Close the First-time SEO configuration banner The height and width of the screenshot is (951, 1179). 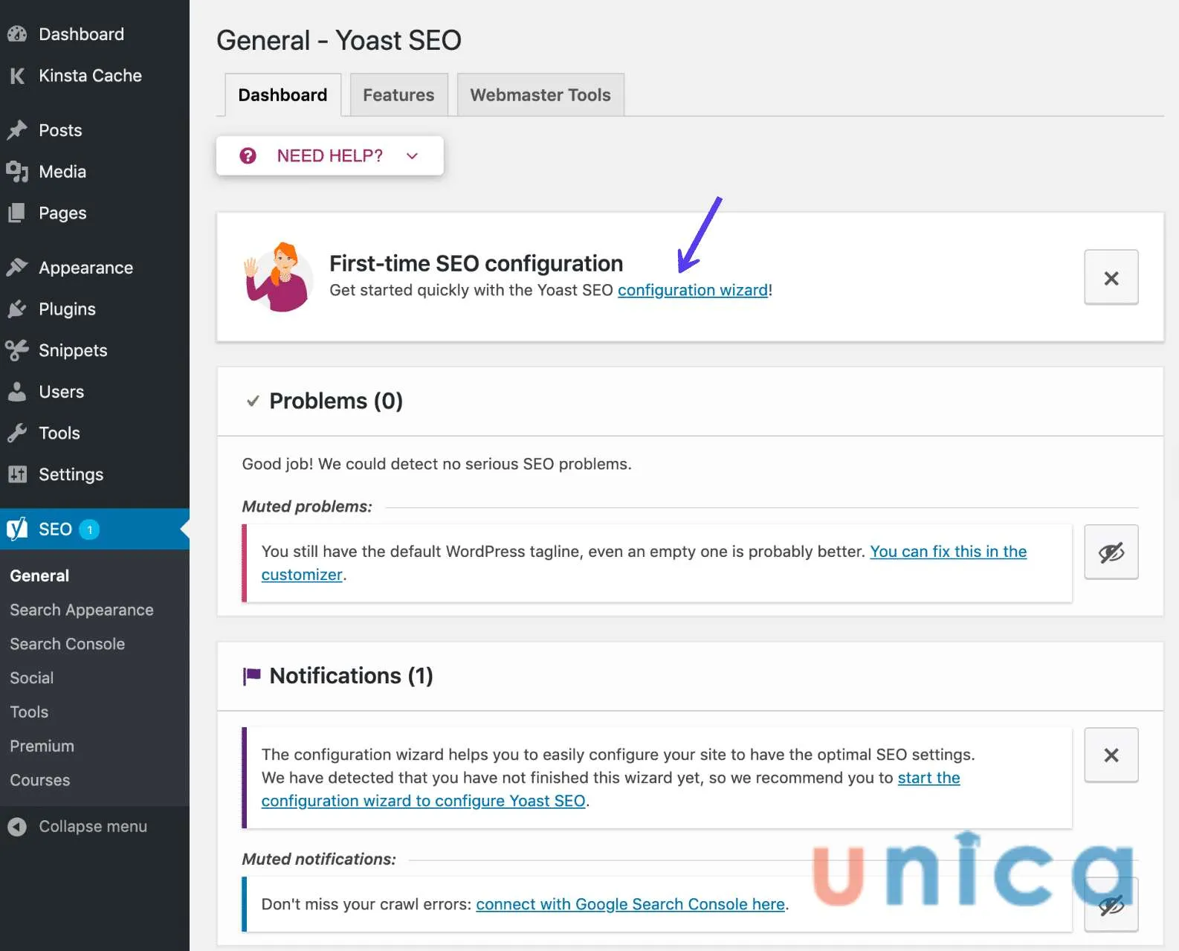(1111, 278)
